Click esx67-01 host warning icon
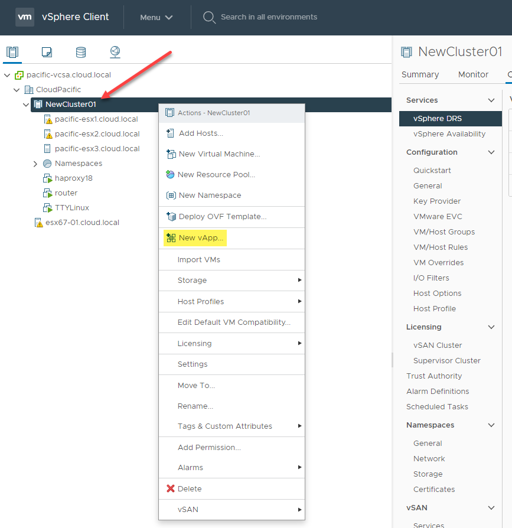The width and height of the screenshot is (512, 528). (x=39, y=223)
